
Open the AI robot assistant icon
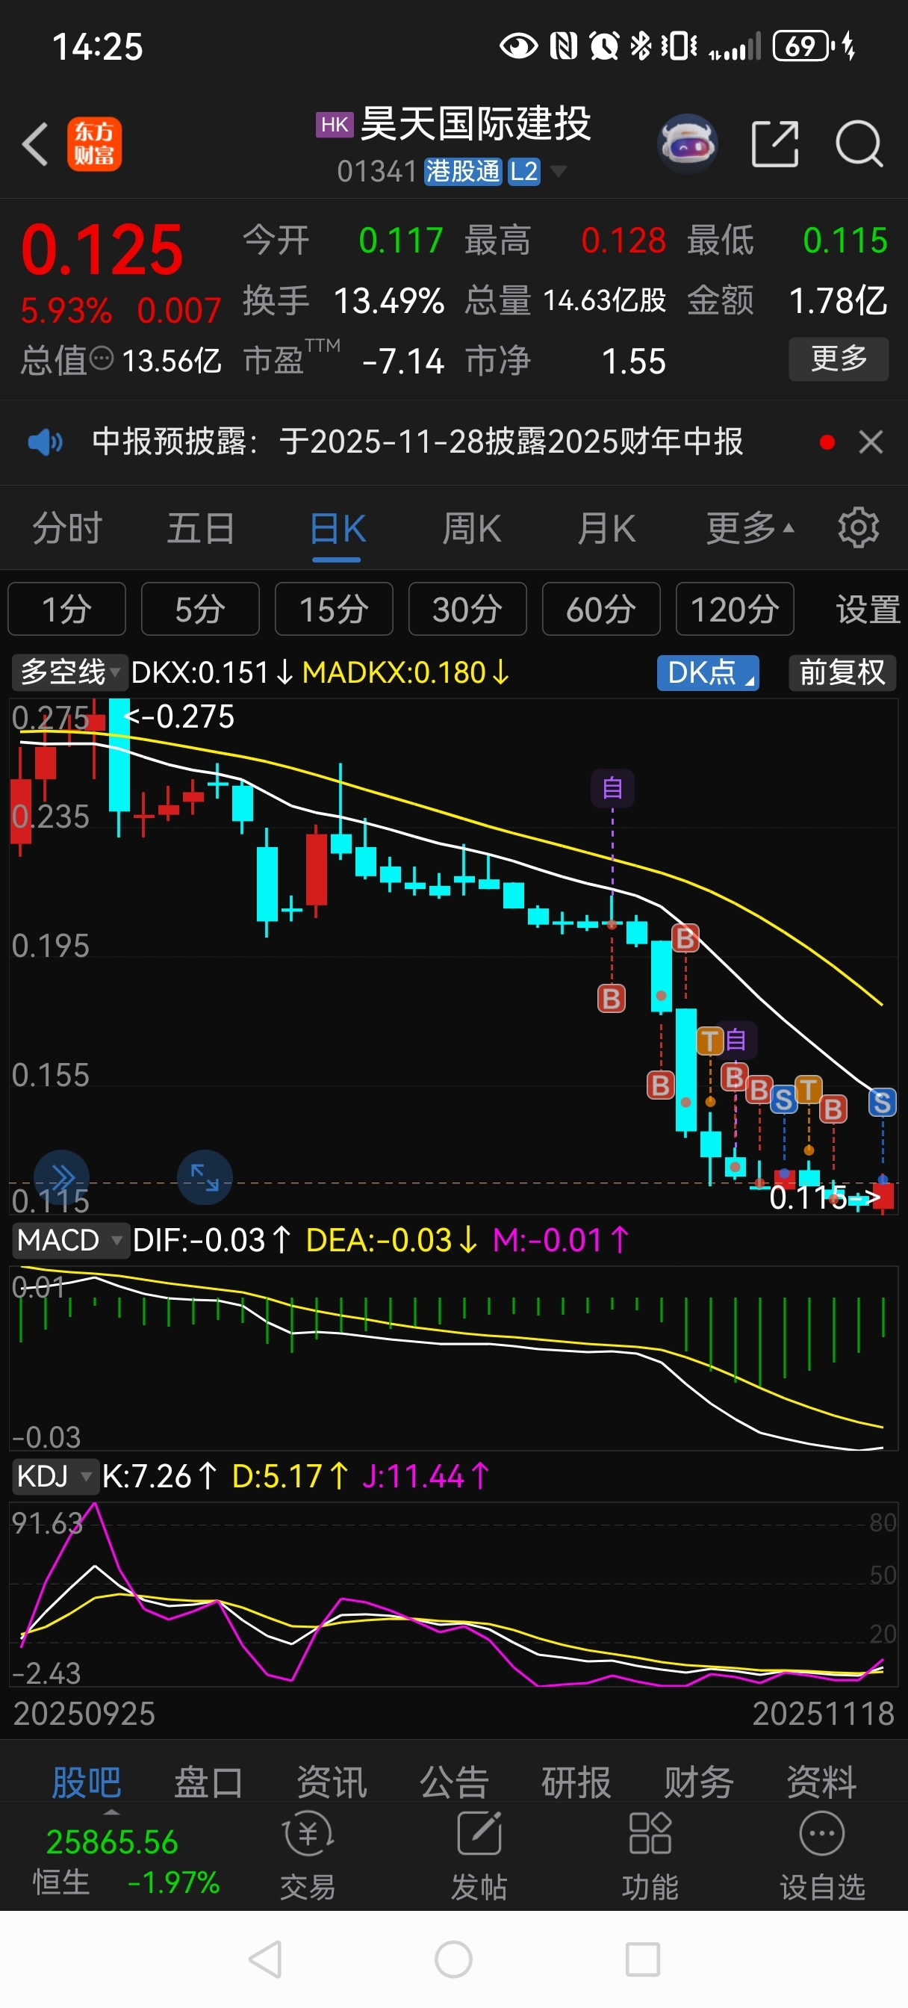688,144
